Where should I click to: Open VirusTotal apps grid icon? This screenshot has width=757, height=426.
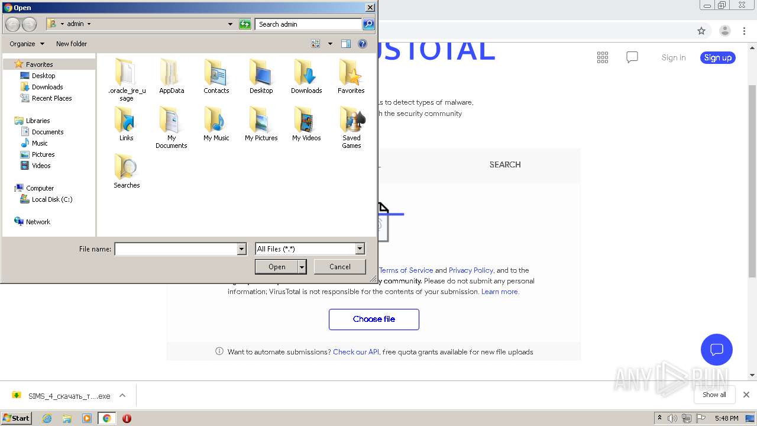[x=603, y=57]
